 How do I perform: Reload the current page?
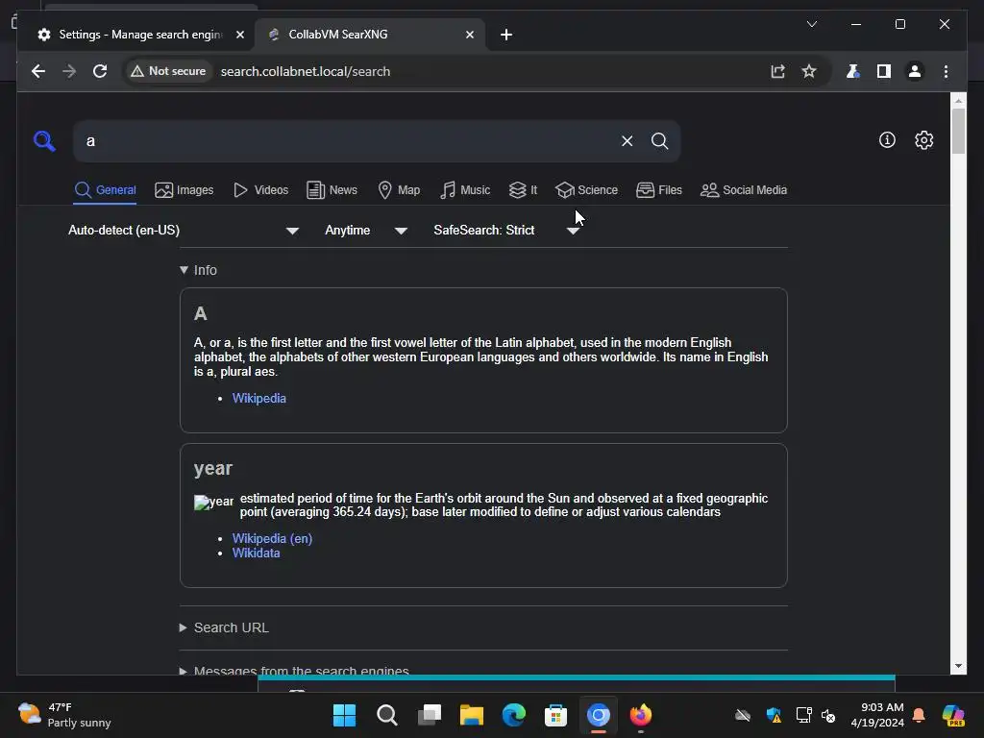pos(100,71)
